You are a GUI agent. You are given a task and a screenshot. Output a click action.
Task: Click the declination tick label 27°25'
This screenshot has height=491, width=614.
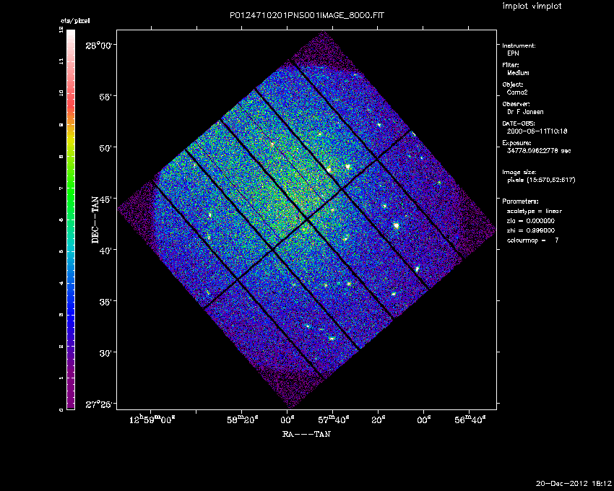click(x=100, y=404)
